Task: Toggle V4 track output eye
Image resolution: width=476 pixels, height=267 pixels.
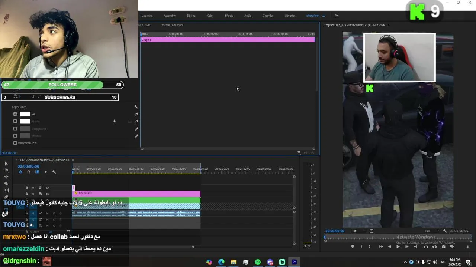Action: [x=47, y=188]
